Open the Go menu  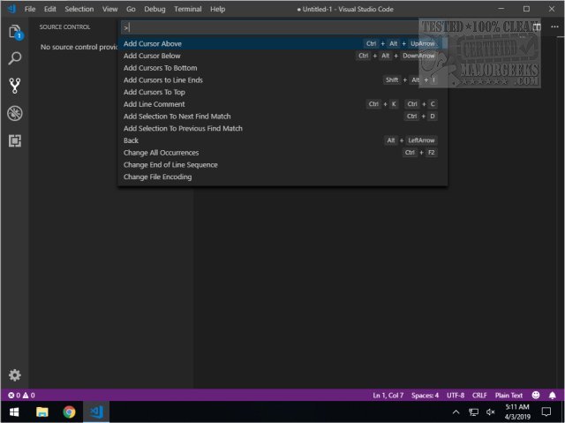tap(132, 9)
